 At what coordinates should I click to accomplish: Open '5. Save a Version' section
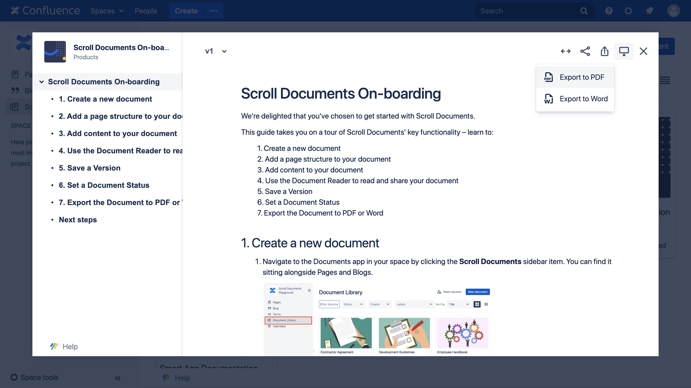click(89, 168)
